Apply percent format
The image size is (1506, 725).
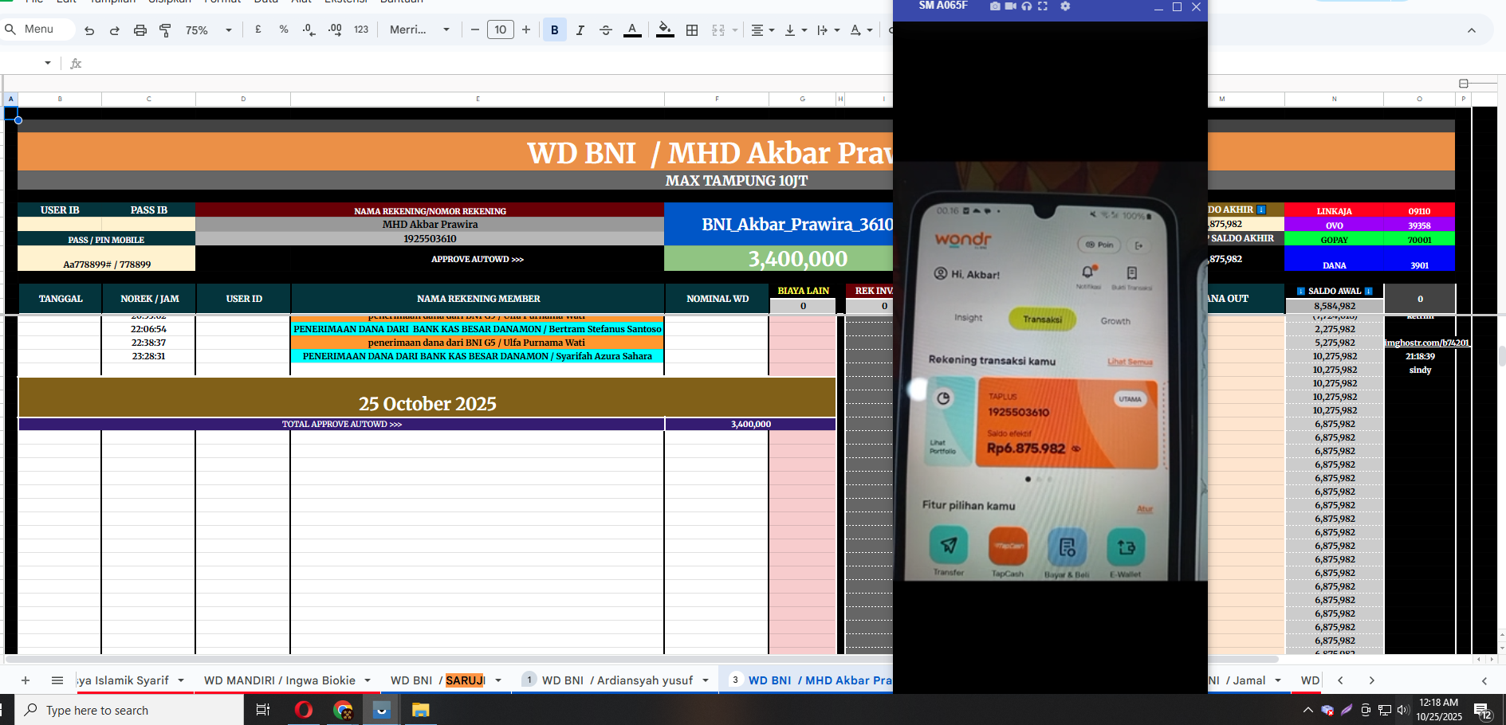click(x=284, y=29)
